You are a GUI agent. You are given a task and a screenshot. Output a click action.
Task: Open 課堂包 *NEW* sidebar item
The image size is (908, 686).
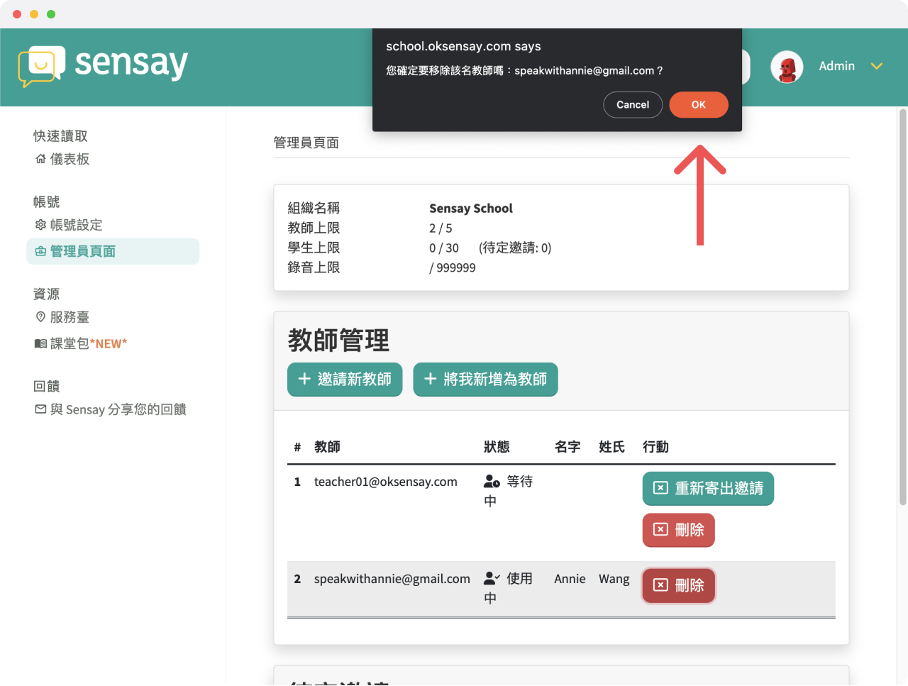[x=81, y=343]
